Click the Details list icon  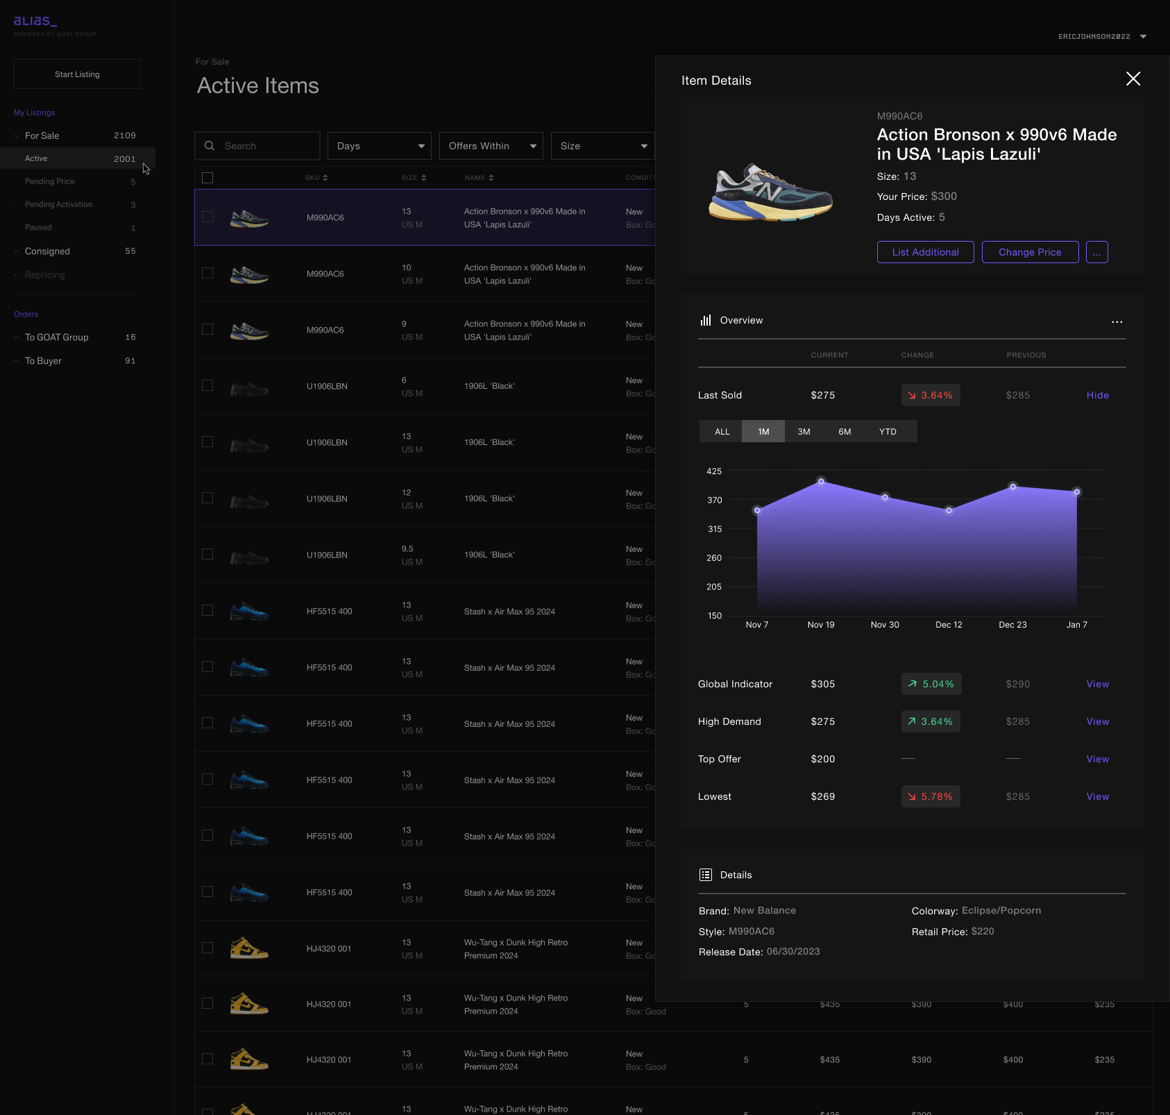[x=706, y=875]
